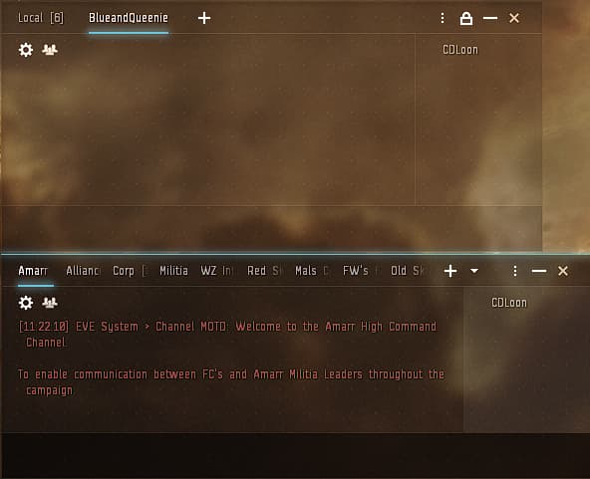Select CDLoon in Amarr channel member list

pyautogui.click(x=509, y=303)
